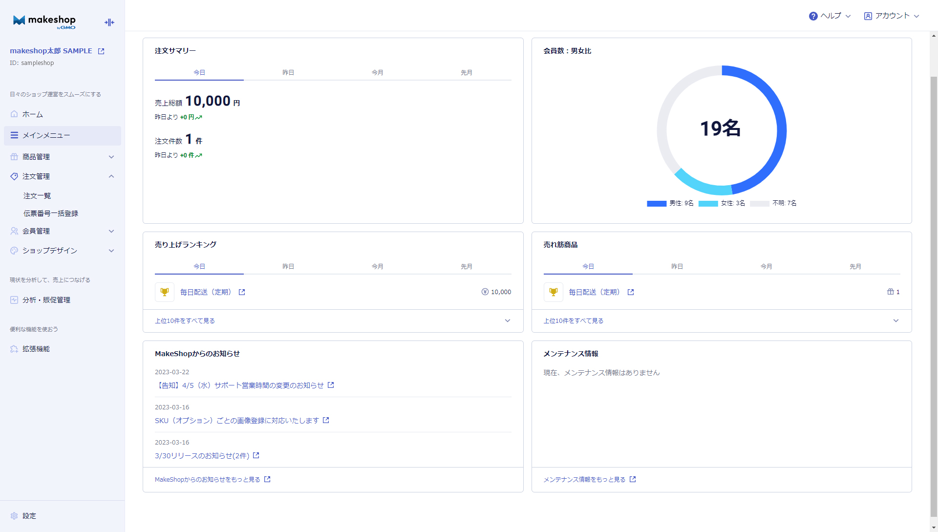Click the 拡張機能 puzzle icon
The height and width of the screenshot is (532, 938).
(14, 349)
